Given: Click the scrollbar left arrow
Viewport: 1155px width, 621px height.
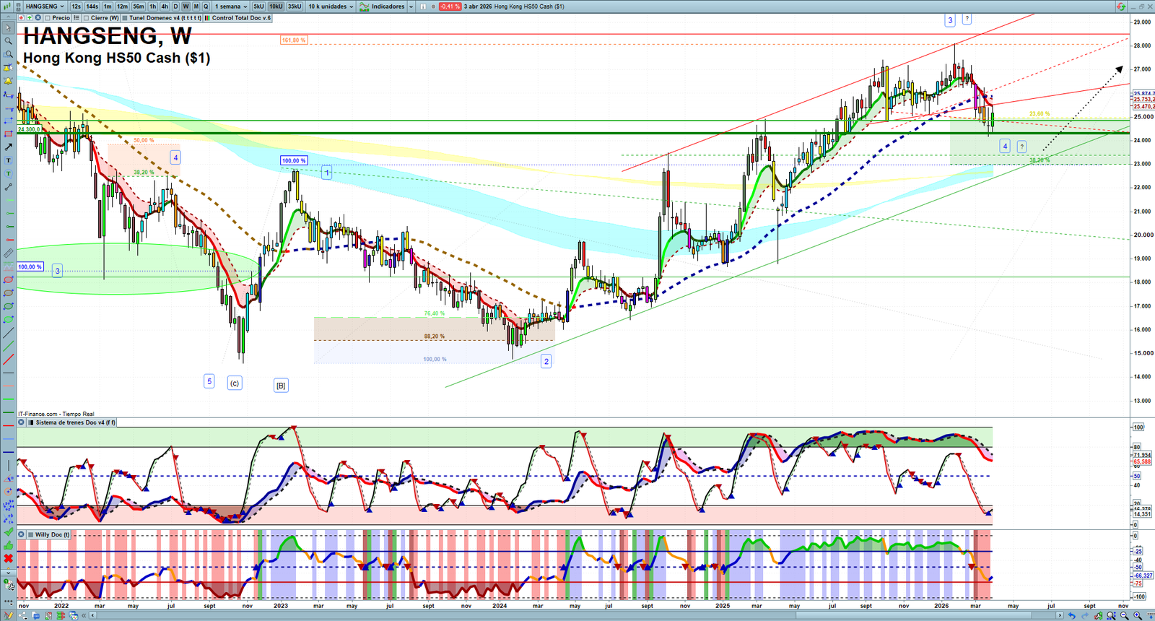Looking at the screenshot, I should coord(92,616).
